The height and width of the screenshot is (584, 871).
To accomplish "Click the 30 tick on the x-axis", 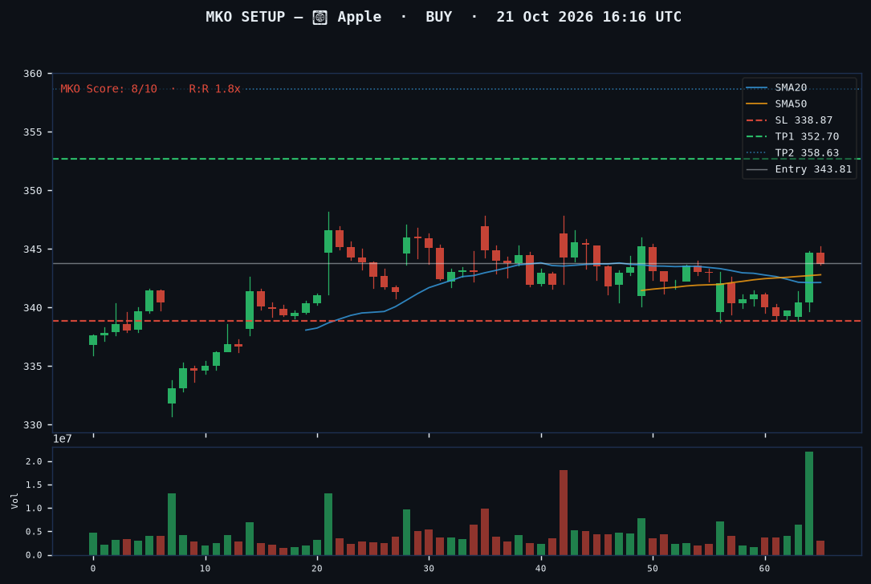I will click(429, 569).
